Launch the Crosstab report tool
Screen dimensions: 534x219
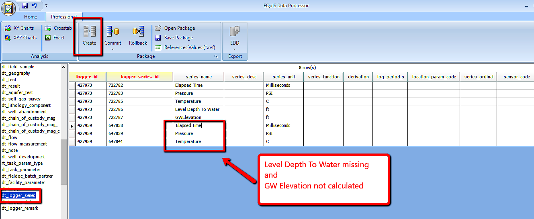click(58, 28)
